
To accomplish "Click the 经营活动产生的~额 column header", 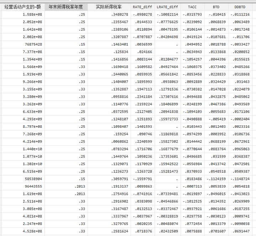I will tap(22, 7).
